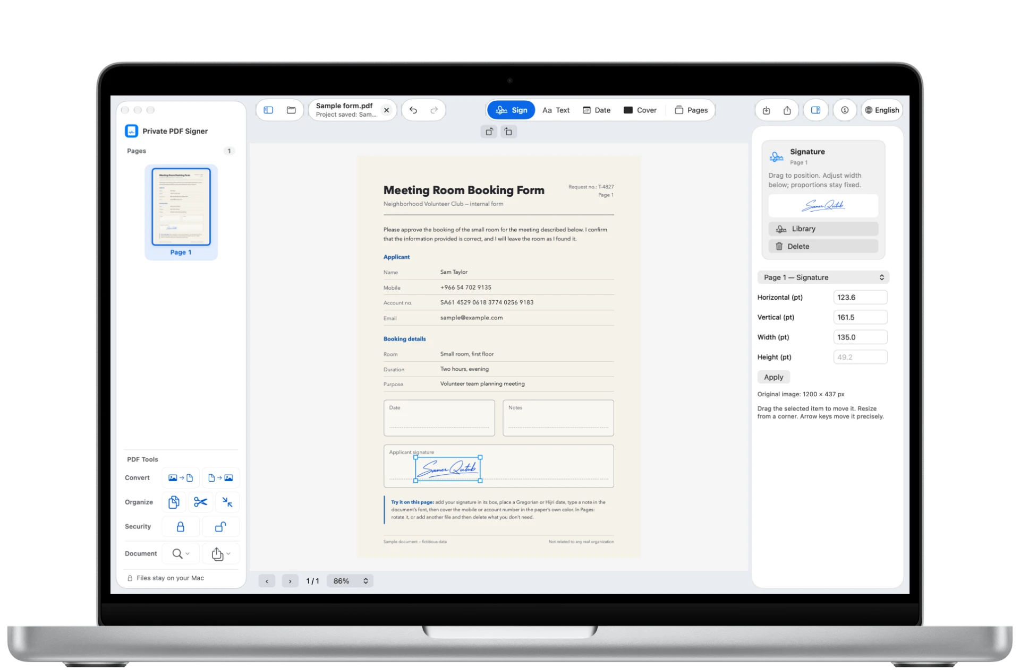Go to the next page
This screenshot has width=1020, height=670.
click(x=290, y=581)
